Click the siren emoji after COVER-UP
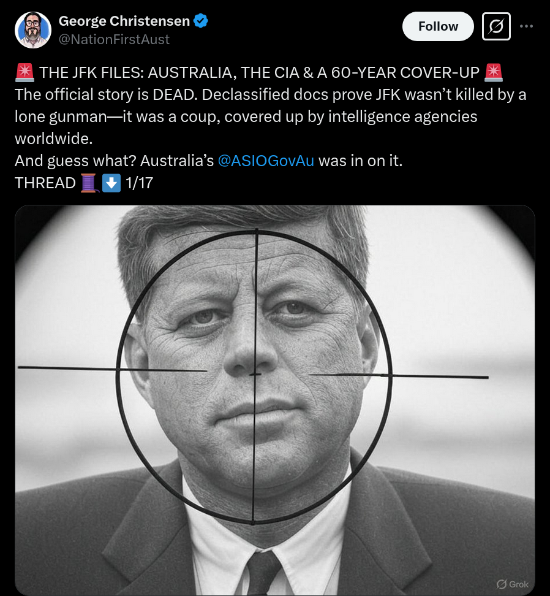Image resolution: width=550 pixels, height=596 pixels. click(494, 72)
